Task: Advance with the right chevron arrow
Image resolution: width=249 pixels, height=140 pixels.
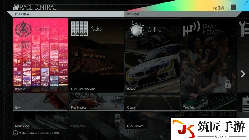Action: click(x=243, y=74)
